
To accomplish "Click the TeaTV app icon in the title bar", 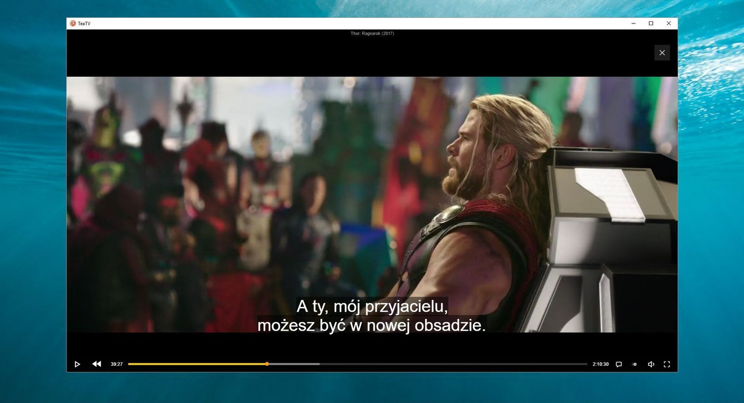I will [x=73, y=23].
